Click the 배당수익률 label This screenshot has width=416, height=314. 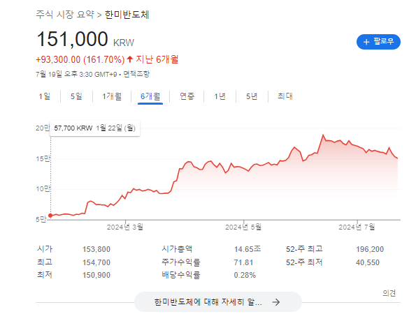click(x=181, y=275)
